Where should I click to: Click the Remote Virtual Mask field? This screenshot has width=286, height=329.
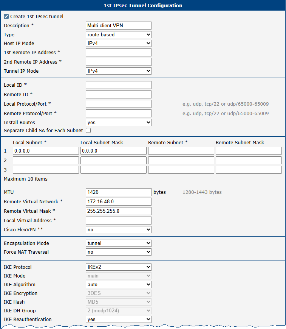(119, 211)
